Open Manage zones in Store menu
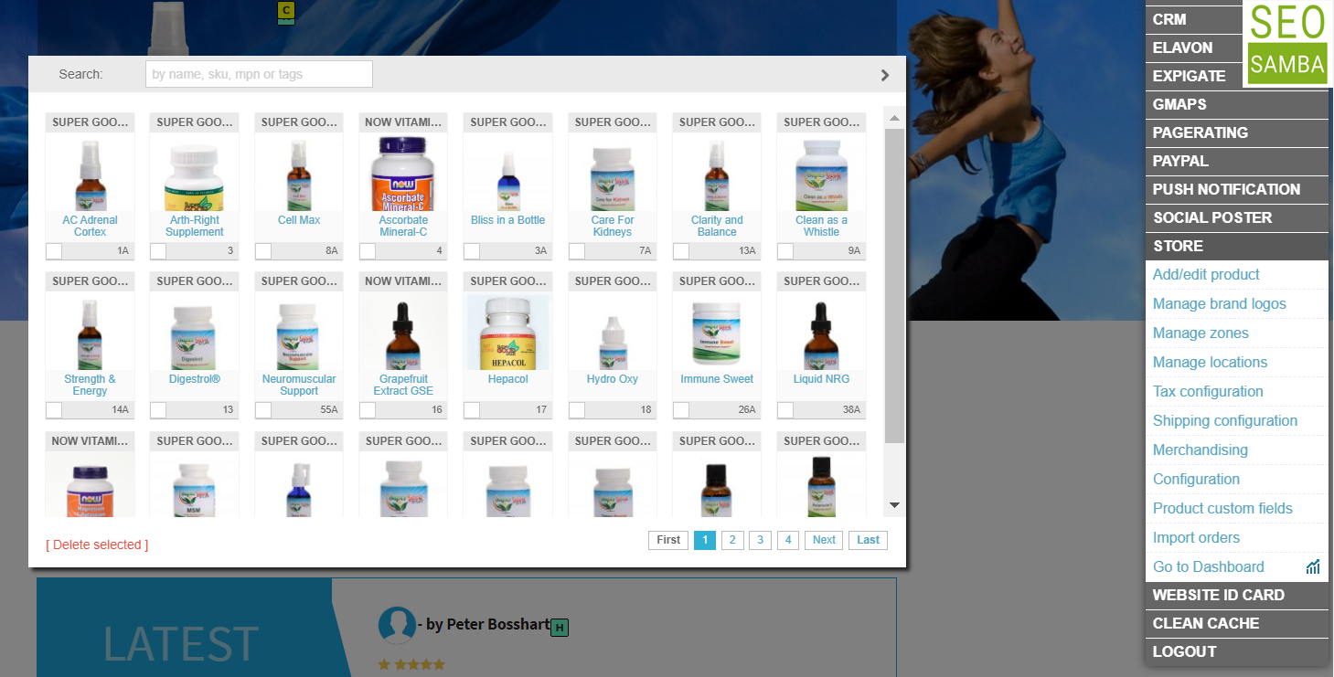 pos(1201,333)
